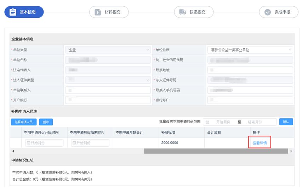This screenshot has height=188, width=308.
Task: Click calendar icon in table row start month
Action: click(28, 143)
